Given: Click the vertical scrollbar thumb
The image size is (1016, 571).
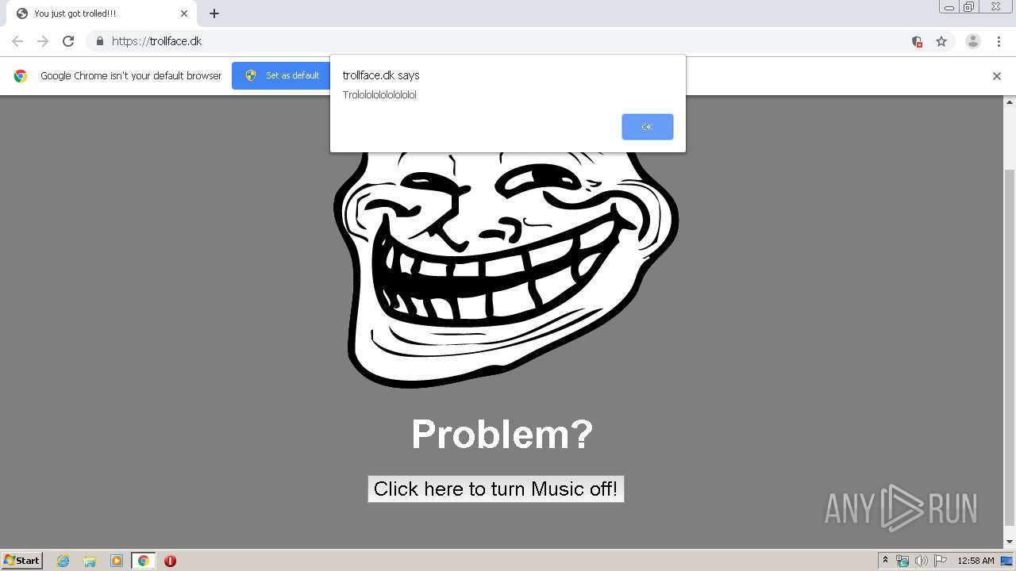Looking at the screenshot, I should tap(1010, 347).
